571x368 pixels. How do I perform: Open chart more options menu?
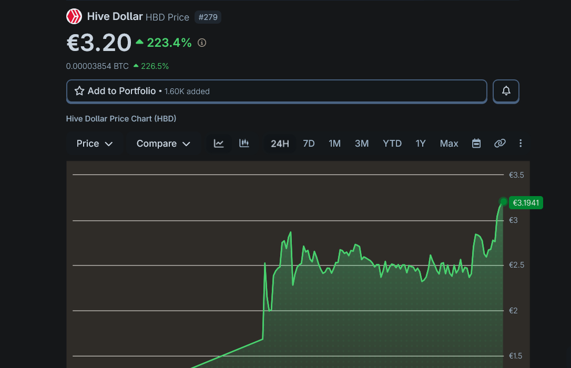(x=521, y=144)
